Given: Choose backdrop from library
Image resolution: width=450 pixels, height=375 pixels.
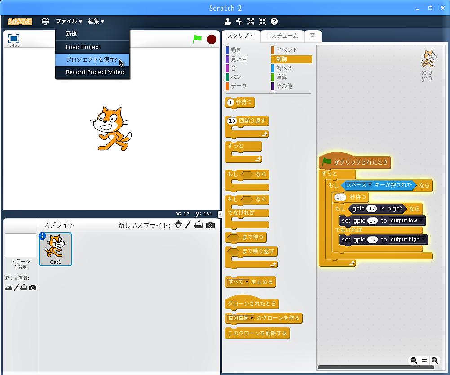Looking at the screenshot, I should pos(9,287).
